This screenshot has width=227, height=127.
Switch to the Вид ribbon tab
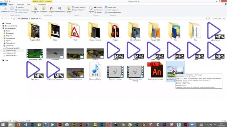point(28,4)
